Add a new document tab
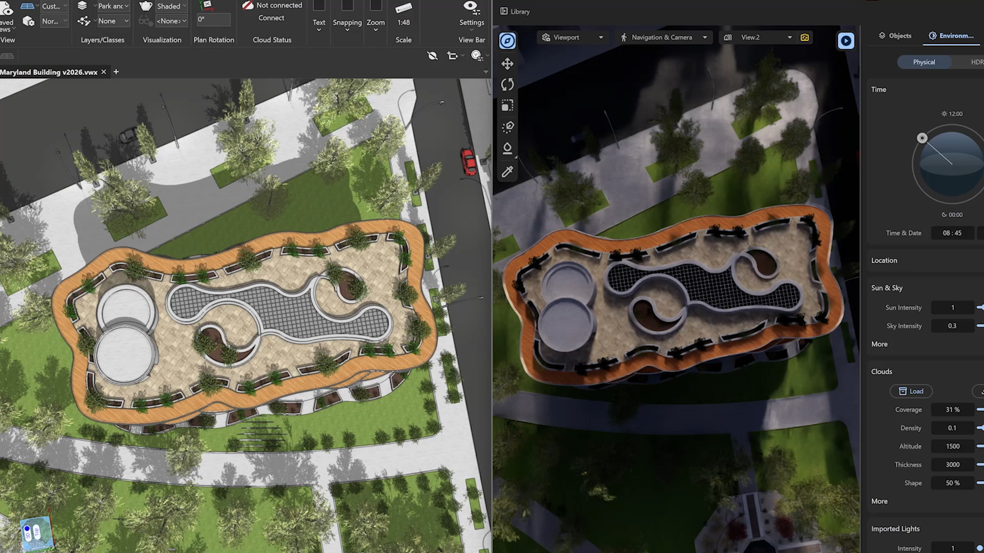This screenshot has width=984, height=553. pyautogui.click(x=116, y=72)
